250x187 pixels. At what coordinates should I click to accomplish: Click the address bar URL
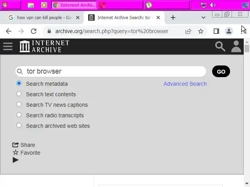[x=112, y=31]
